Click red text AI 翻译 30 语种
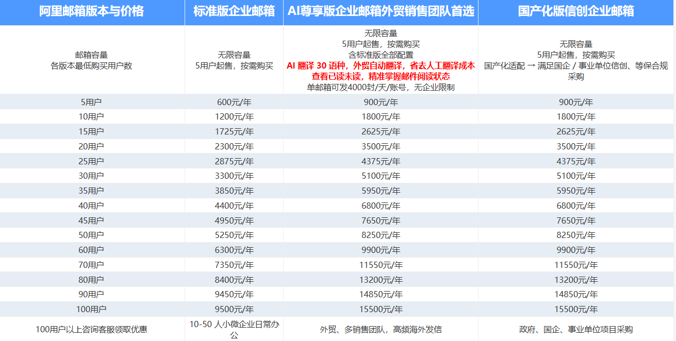Viewport: 676px width, 341px height. pyautogui.click(x=317, y=65)
